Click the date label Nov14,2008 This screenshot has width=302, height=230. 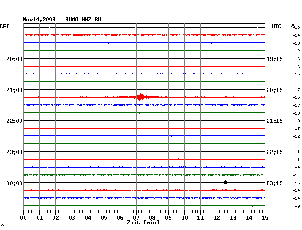(39, 20)
